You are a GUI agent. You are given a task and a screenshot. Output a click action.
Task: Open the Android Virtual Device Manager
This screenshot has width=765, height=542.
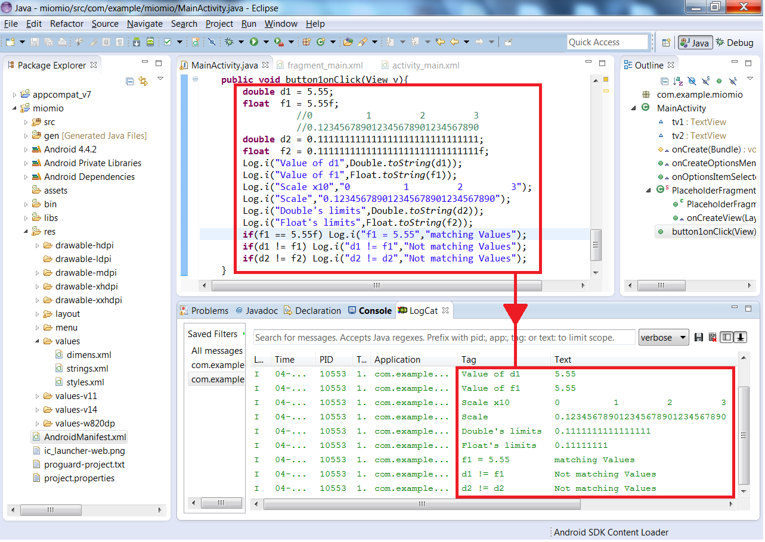pyautogui.click(x=150, y=42)
